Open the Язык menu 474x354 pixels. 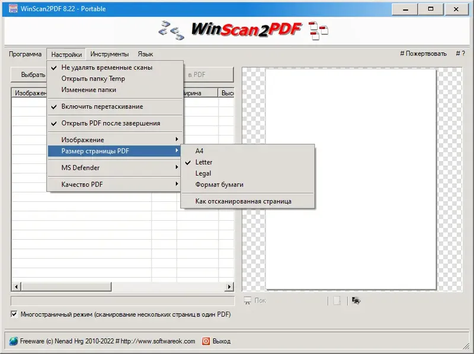click(145, 54)
